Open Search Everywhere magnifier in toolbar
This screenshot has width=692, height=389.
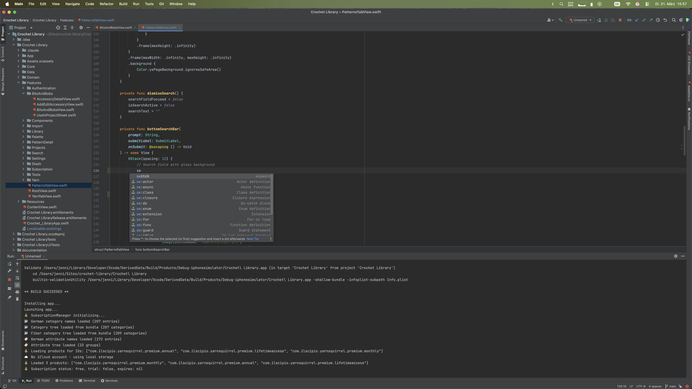click(x=674, y=20)
